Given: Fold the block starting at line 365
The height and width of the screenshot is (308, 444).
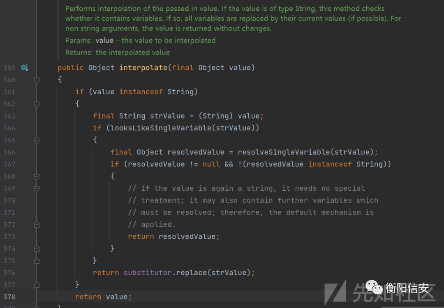Looking at the screenshot, I should pyautogui.click(x=37, y=140).
